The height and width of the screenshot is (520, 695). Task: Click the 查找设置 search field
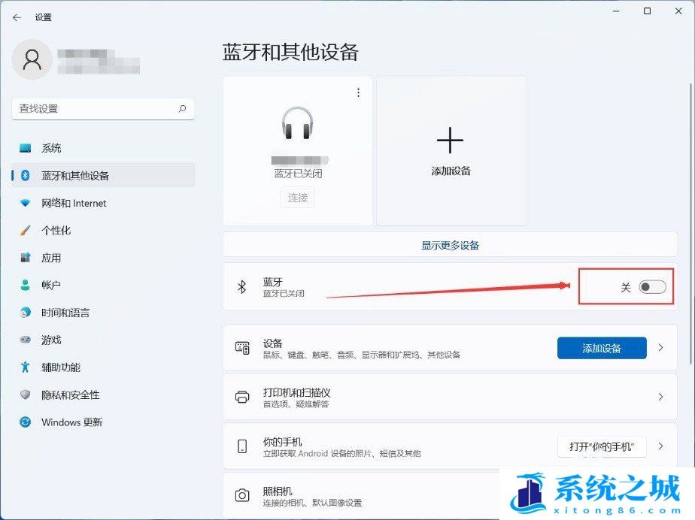coord(94,109)
